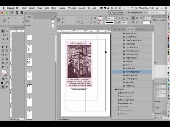Open the Pages panel menu
This screenshot has width=170, height=127.
pos(55,17)
